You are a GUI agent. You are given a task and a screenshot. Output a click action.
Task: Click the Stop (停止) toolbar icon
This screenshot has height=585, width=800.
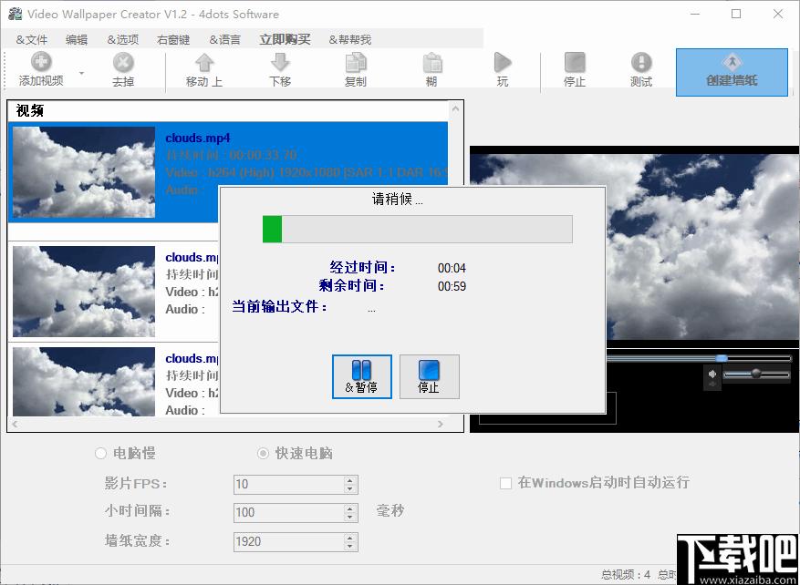coord(575,63)
